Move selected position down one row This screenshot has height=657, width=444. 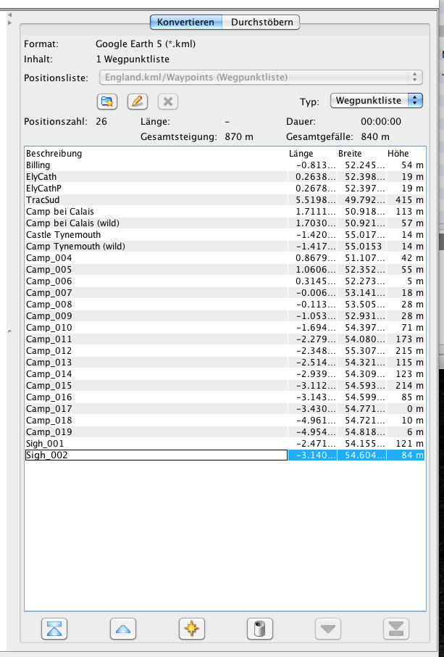tap(327, 629)
